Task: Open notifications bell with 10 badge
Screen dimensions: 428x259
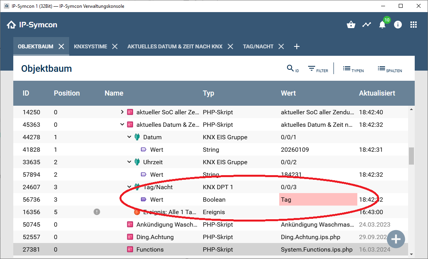Action: pos(382,25)
